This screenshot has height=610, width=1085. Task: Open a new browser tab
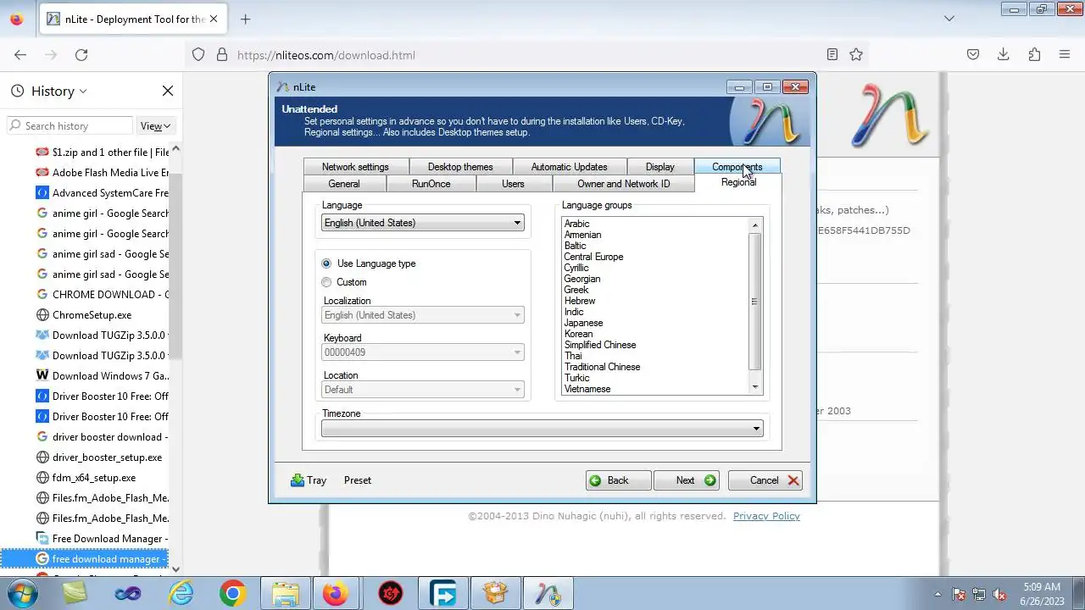point(245,19)
